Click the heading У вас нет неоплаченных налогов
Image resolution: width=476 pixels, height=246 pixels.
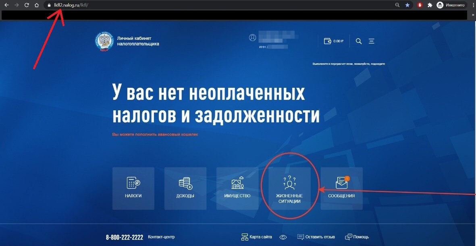coord(216,104)
